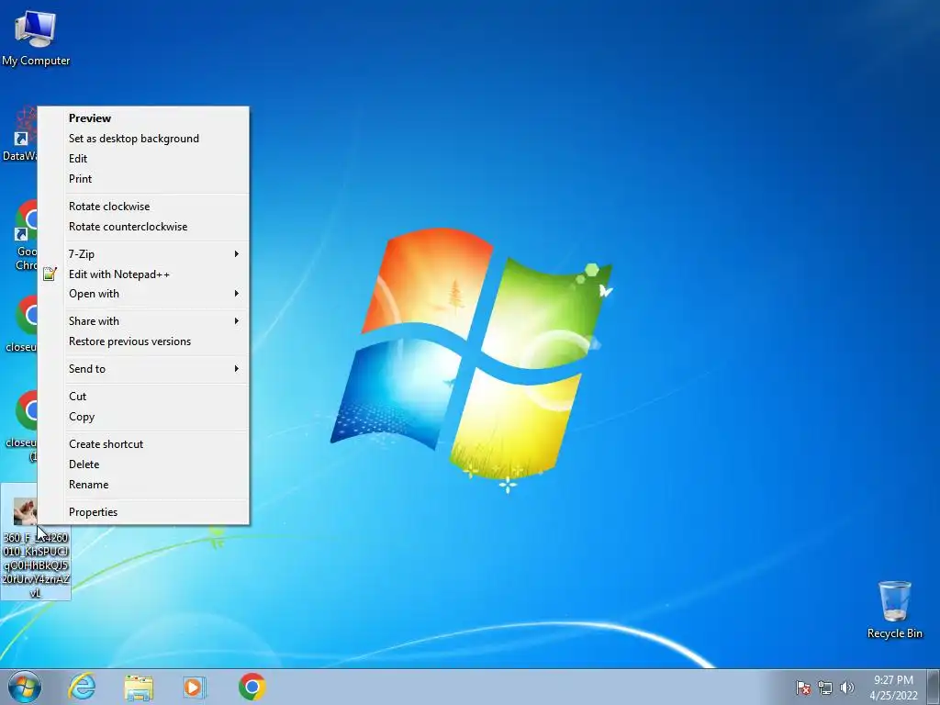Launch Internet Explorer from the taskbar

pyautogui.click(x=82, y=687)
